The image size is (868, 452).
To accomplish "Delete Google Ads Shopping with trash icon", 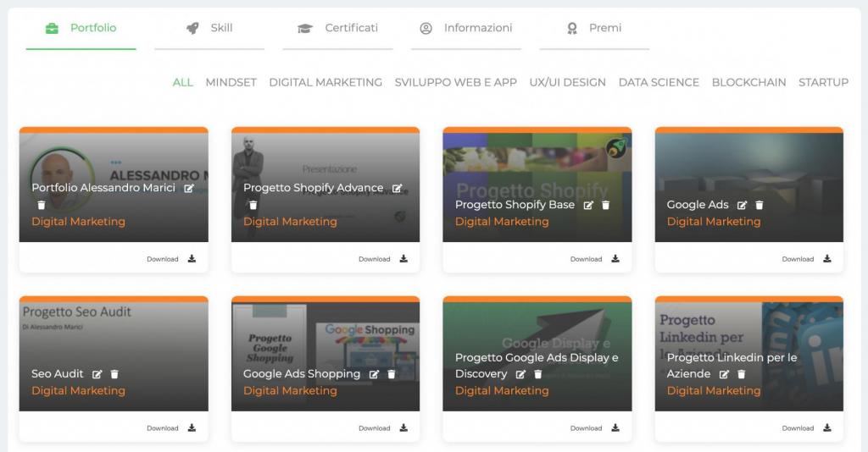I will [392, 374].
